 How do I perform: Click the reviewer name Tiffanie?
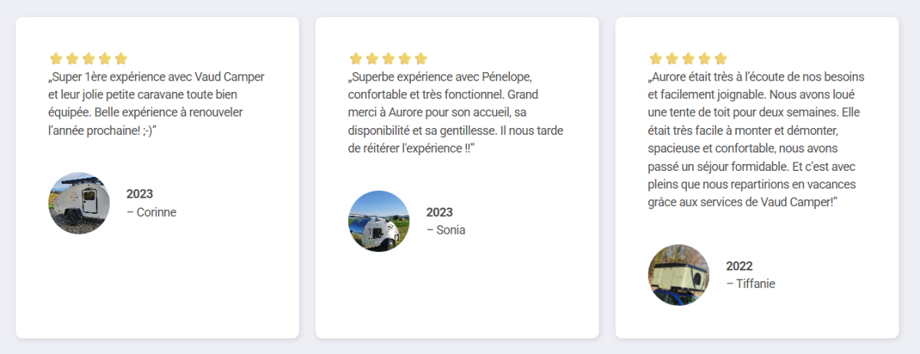[754, 284]
